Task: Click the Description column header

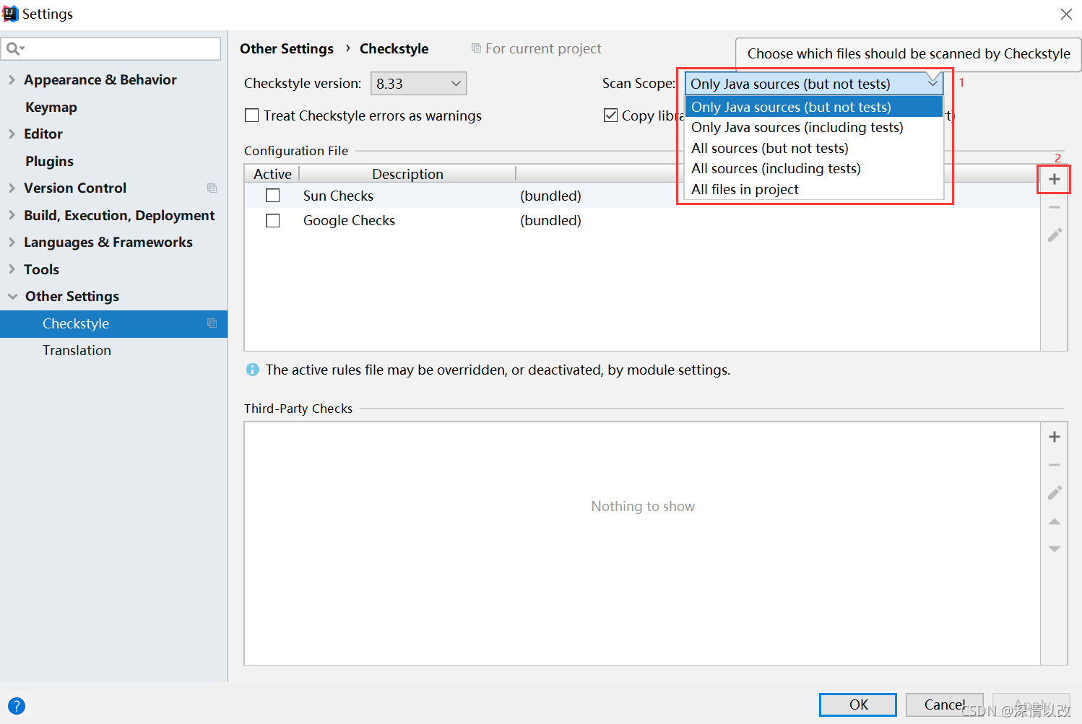Action: tap(407, 174)
